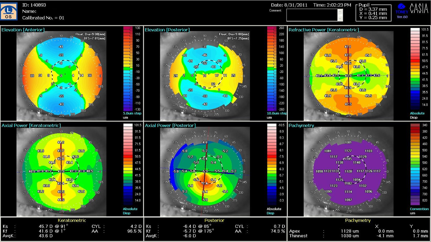Click the Anterior Elevation color scale bar
This screenshot has width=431, height=242.
pyautogui.click(x=128, y=69)
